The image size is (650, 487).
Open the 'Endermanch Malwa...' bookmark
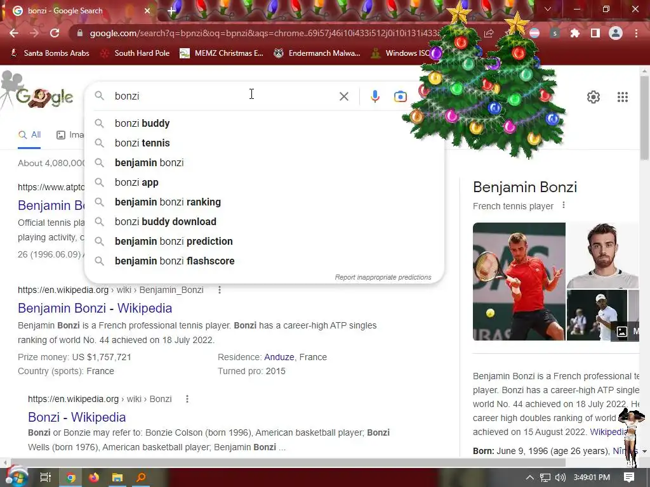click(x=317, y=53)
